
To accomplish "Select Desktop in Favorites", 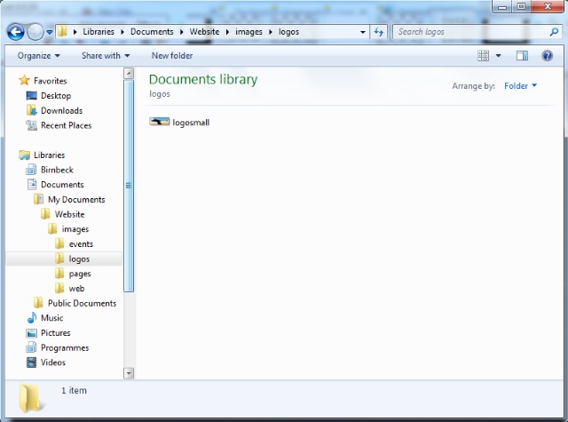I will click(55, 96).
